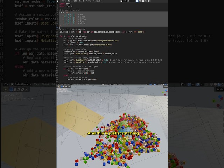This screenshot has height=168, width=224.
Task: Click the blue Z axis gizmo
Action: [x=166, y=90]
